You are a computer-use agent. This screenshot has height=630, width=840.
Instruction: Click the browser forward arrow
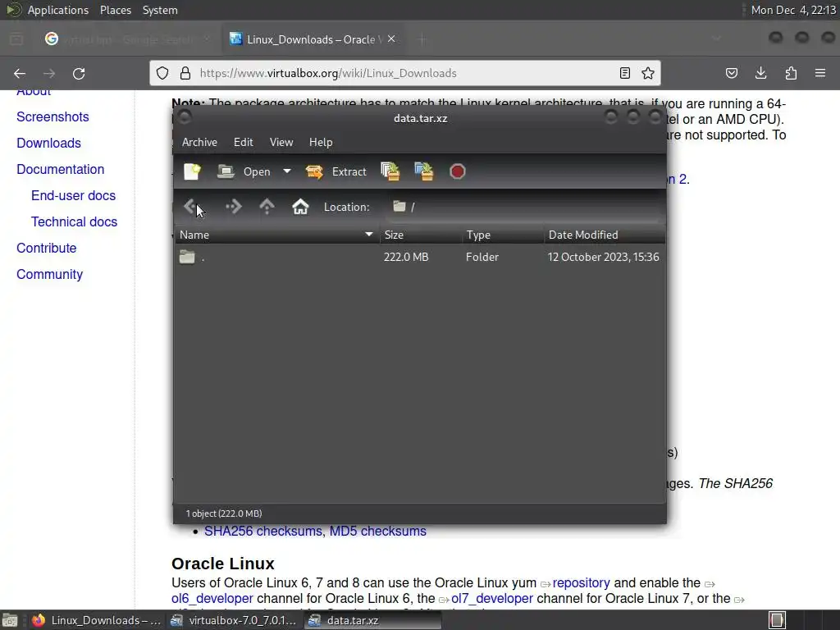pos(49,73)
